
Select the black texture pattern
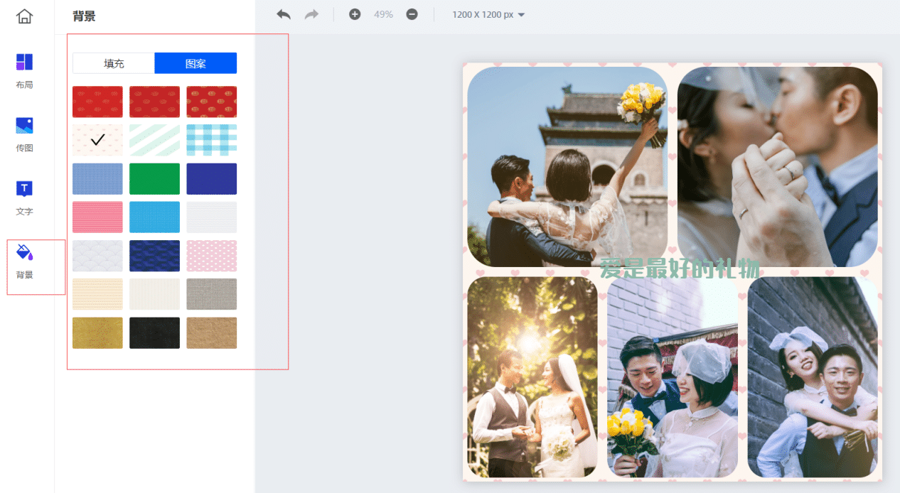(x=154, y=332)
